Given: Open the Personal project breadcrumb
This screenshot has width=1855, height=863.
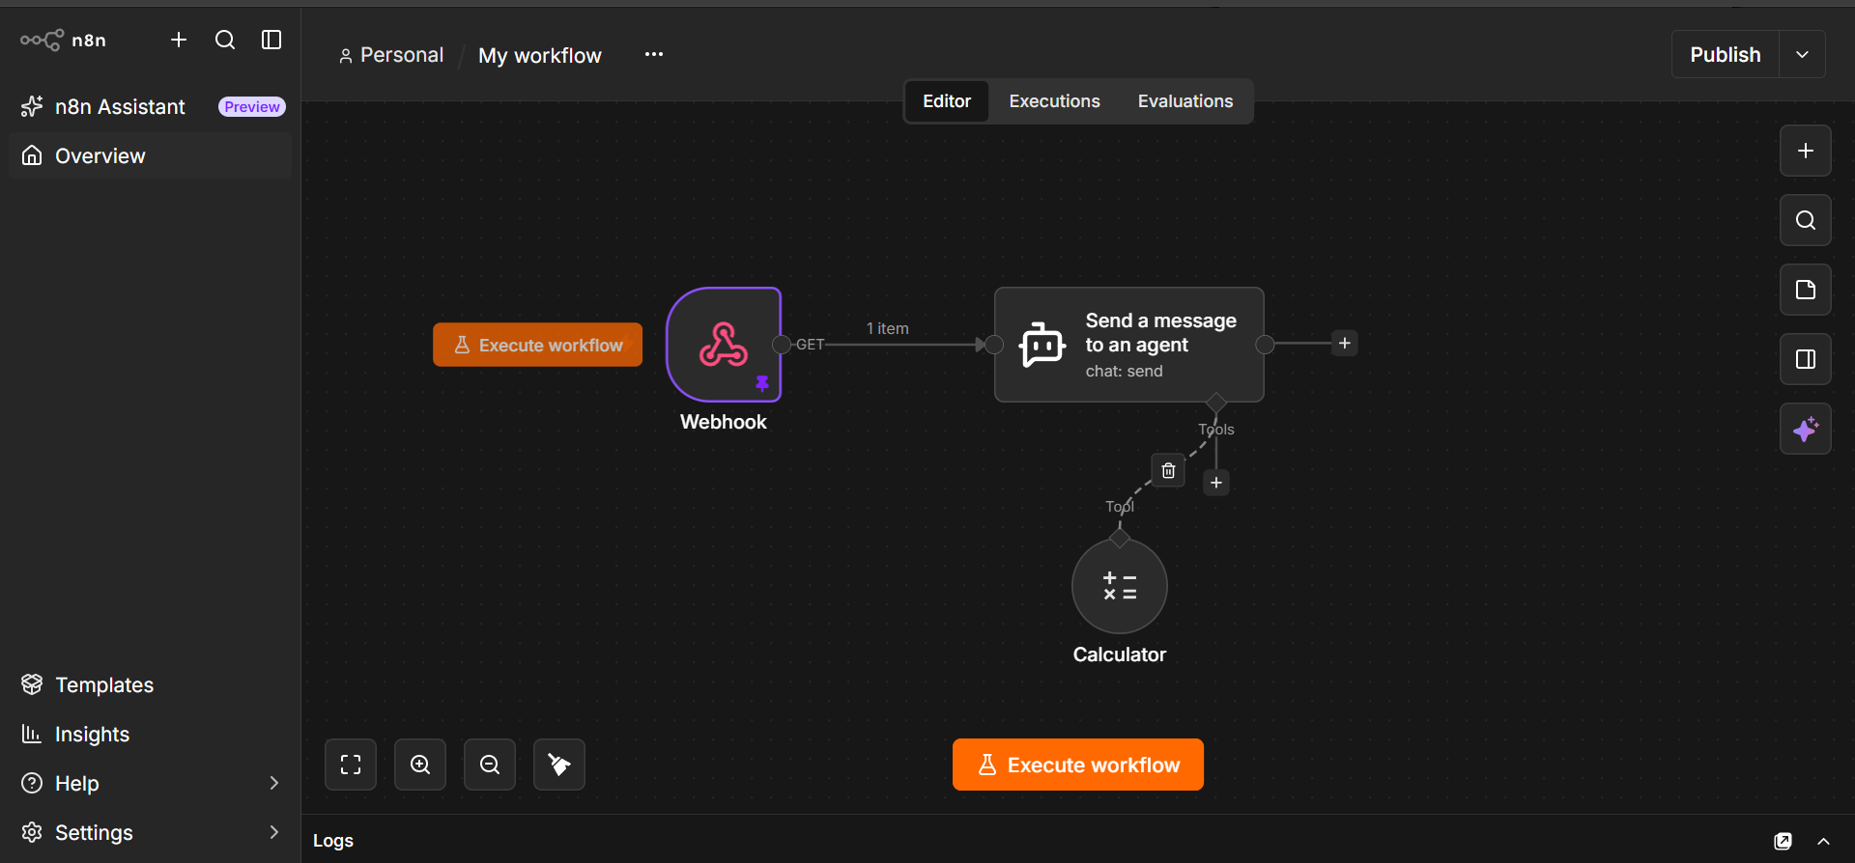Looking at the screenshot, I should pyautogui.click(x=391, y=55).
